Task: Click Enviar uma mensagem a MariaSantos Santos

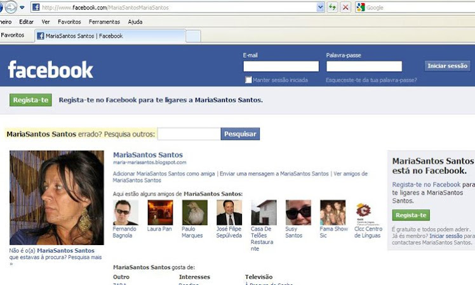Action: point(274,174)
